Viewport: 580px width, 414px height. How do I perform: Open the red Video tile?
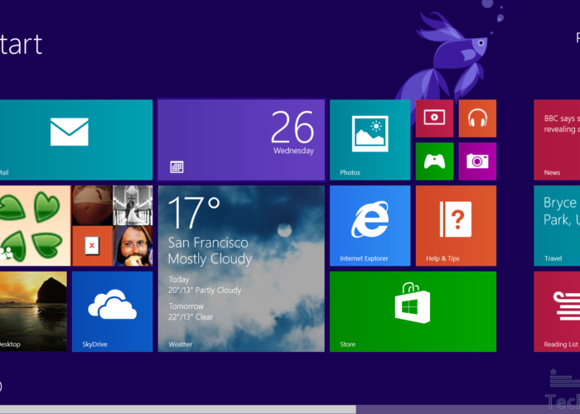point(434,118)
